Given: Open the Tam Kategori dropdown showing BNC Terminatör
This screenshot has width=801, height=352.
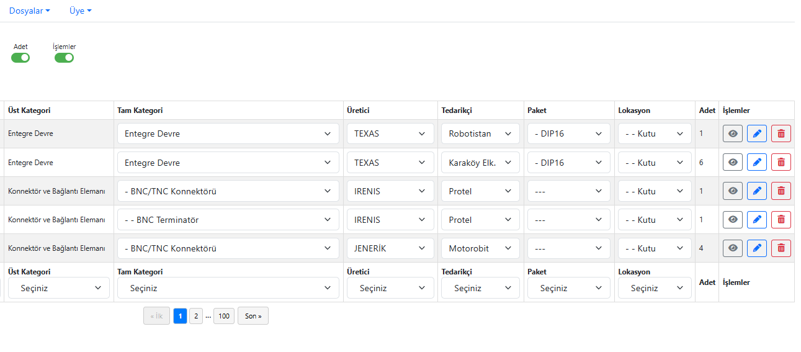Looking at the screenshot, I should click(228, 220).
